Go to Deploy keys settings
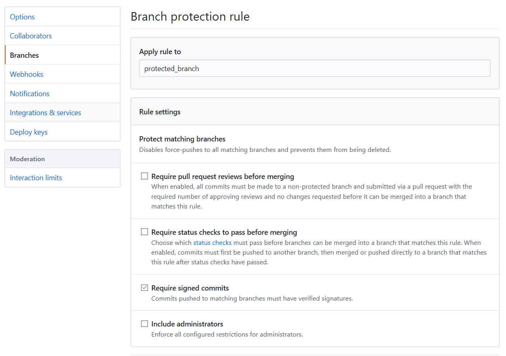 click(x=29, y=132)
